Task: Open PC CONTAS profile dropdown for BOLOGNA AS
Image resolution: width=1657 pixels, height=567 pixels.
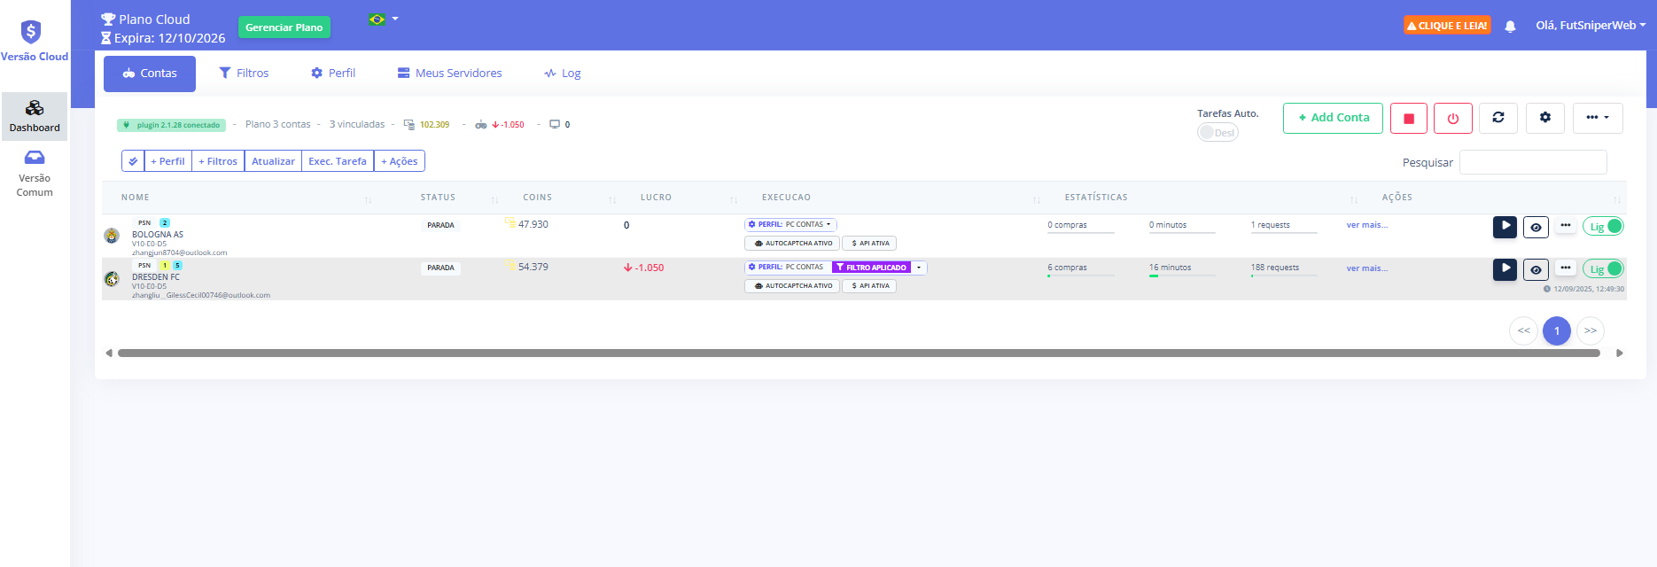Action: click(790, 225)
